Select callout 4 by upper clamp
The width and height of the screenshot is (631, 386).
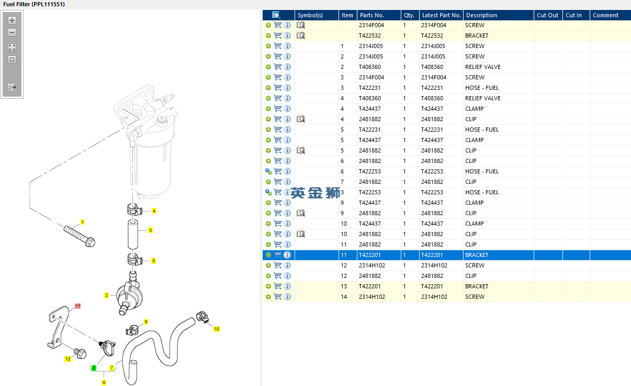tap(154, 211)
